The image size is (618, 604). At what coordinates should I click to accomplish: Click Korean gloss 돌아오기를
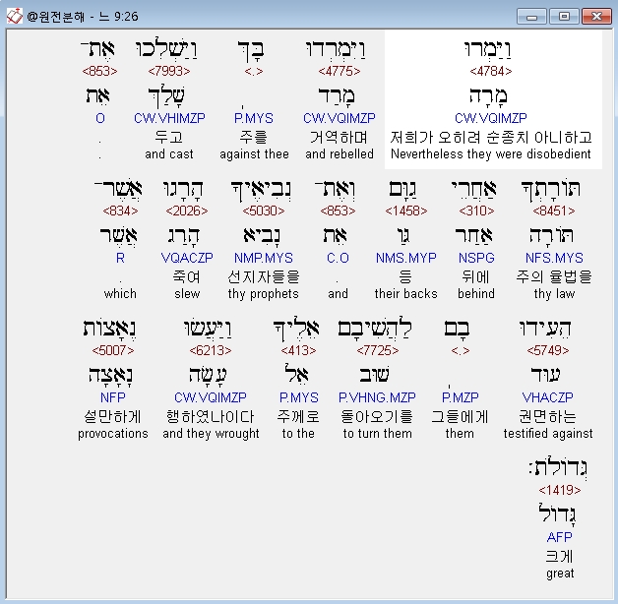click(x=377, y=416)
